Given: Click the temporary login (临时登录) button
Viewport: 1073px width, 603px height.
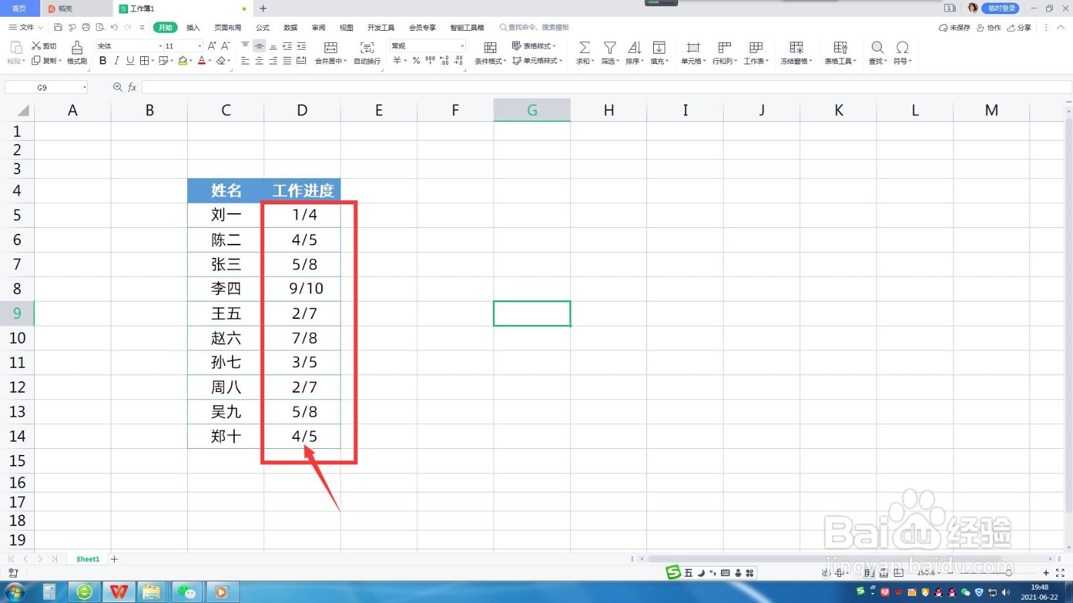Looking at the screenshot, I should [1000, 8].
